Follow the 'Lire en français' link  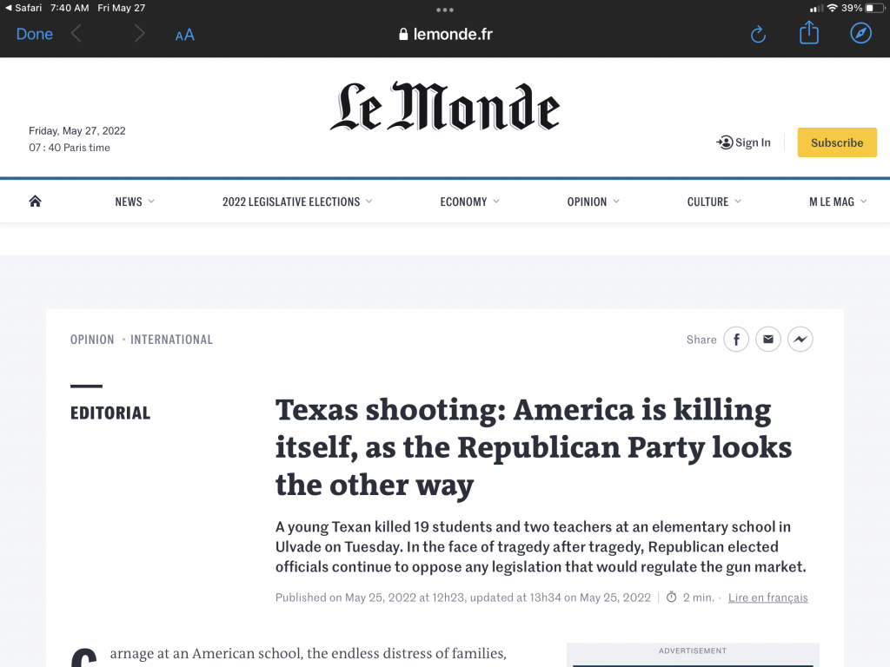pyautogui.click(x=767, y=598)
